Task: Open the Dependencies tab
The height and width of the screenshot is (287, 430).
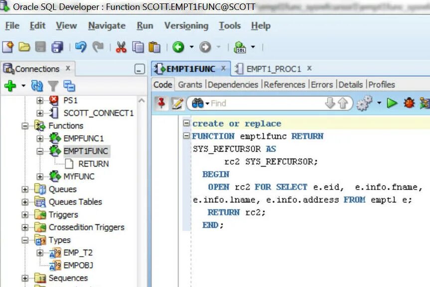Action: coord(233,85)
